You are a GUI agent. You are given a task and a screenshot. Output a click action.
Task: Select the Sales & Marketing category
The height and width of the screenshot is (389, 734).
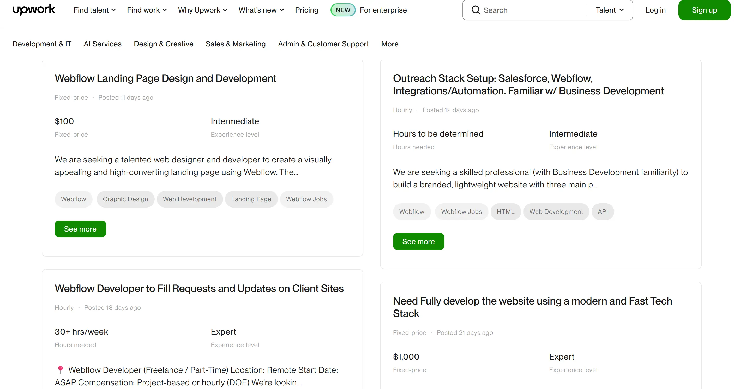pos(236,44)
